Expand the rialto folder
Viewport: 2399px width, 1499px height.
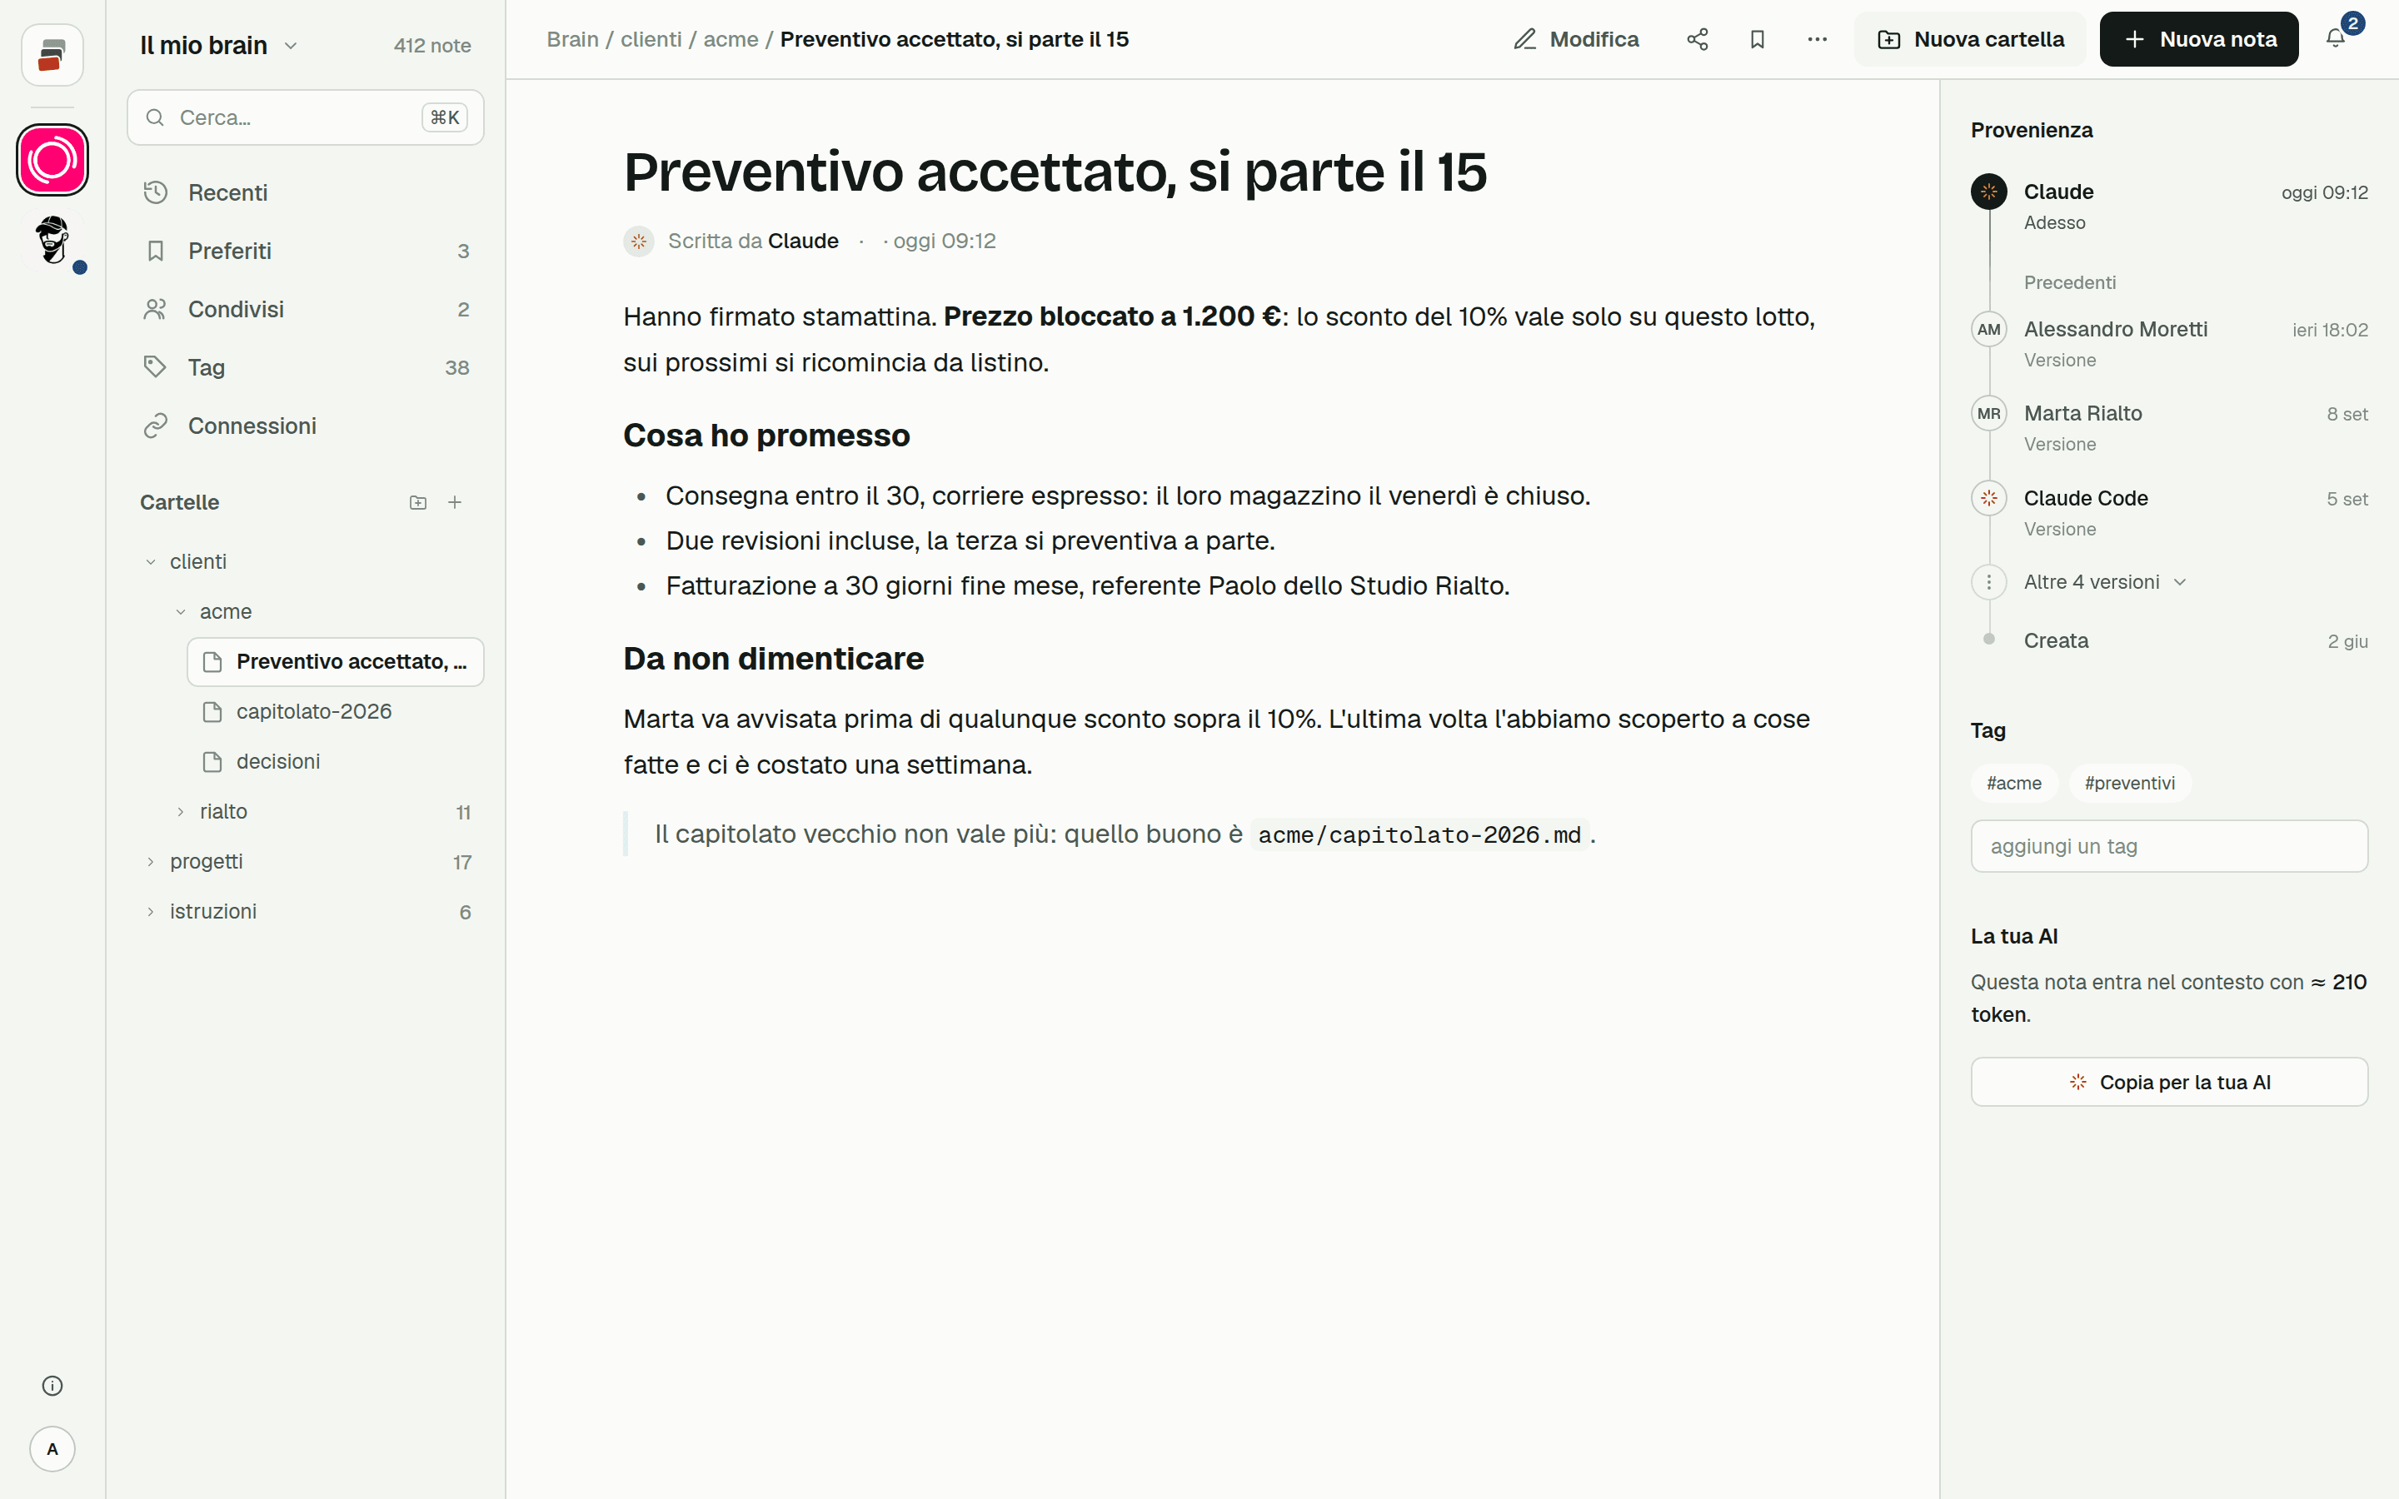tap(181, 812)
